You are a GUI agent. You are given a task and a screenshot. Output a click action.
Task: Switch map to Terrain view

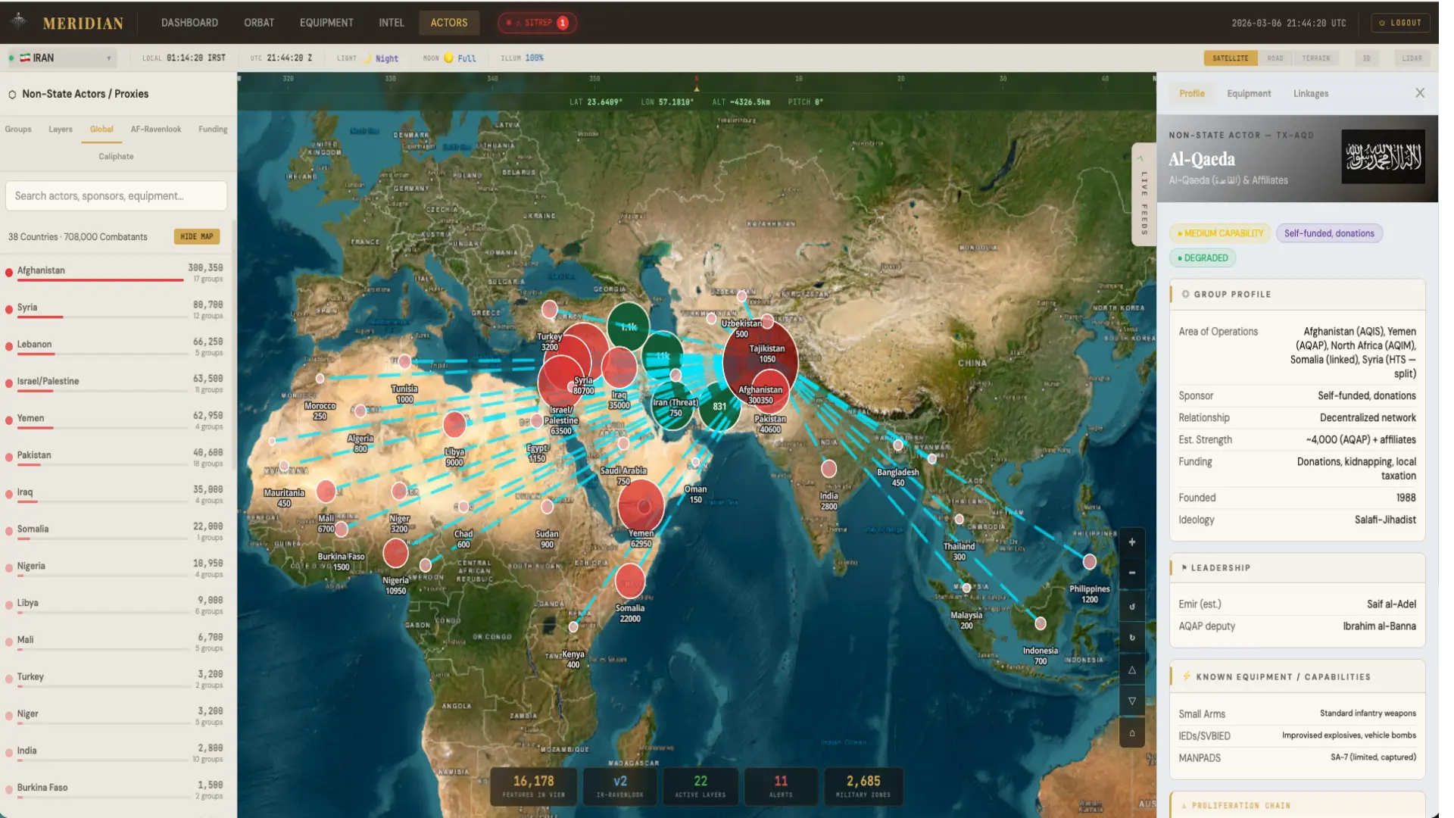[x=1315, y=58]
